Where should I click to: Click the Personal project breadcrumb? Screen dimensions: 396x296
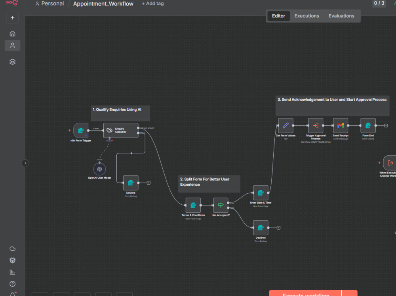(49, 4)
